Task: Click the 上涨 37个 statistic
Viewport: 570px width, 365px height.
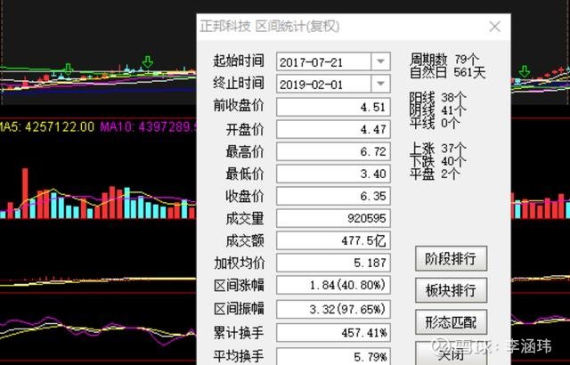Action: 437,148
